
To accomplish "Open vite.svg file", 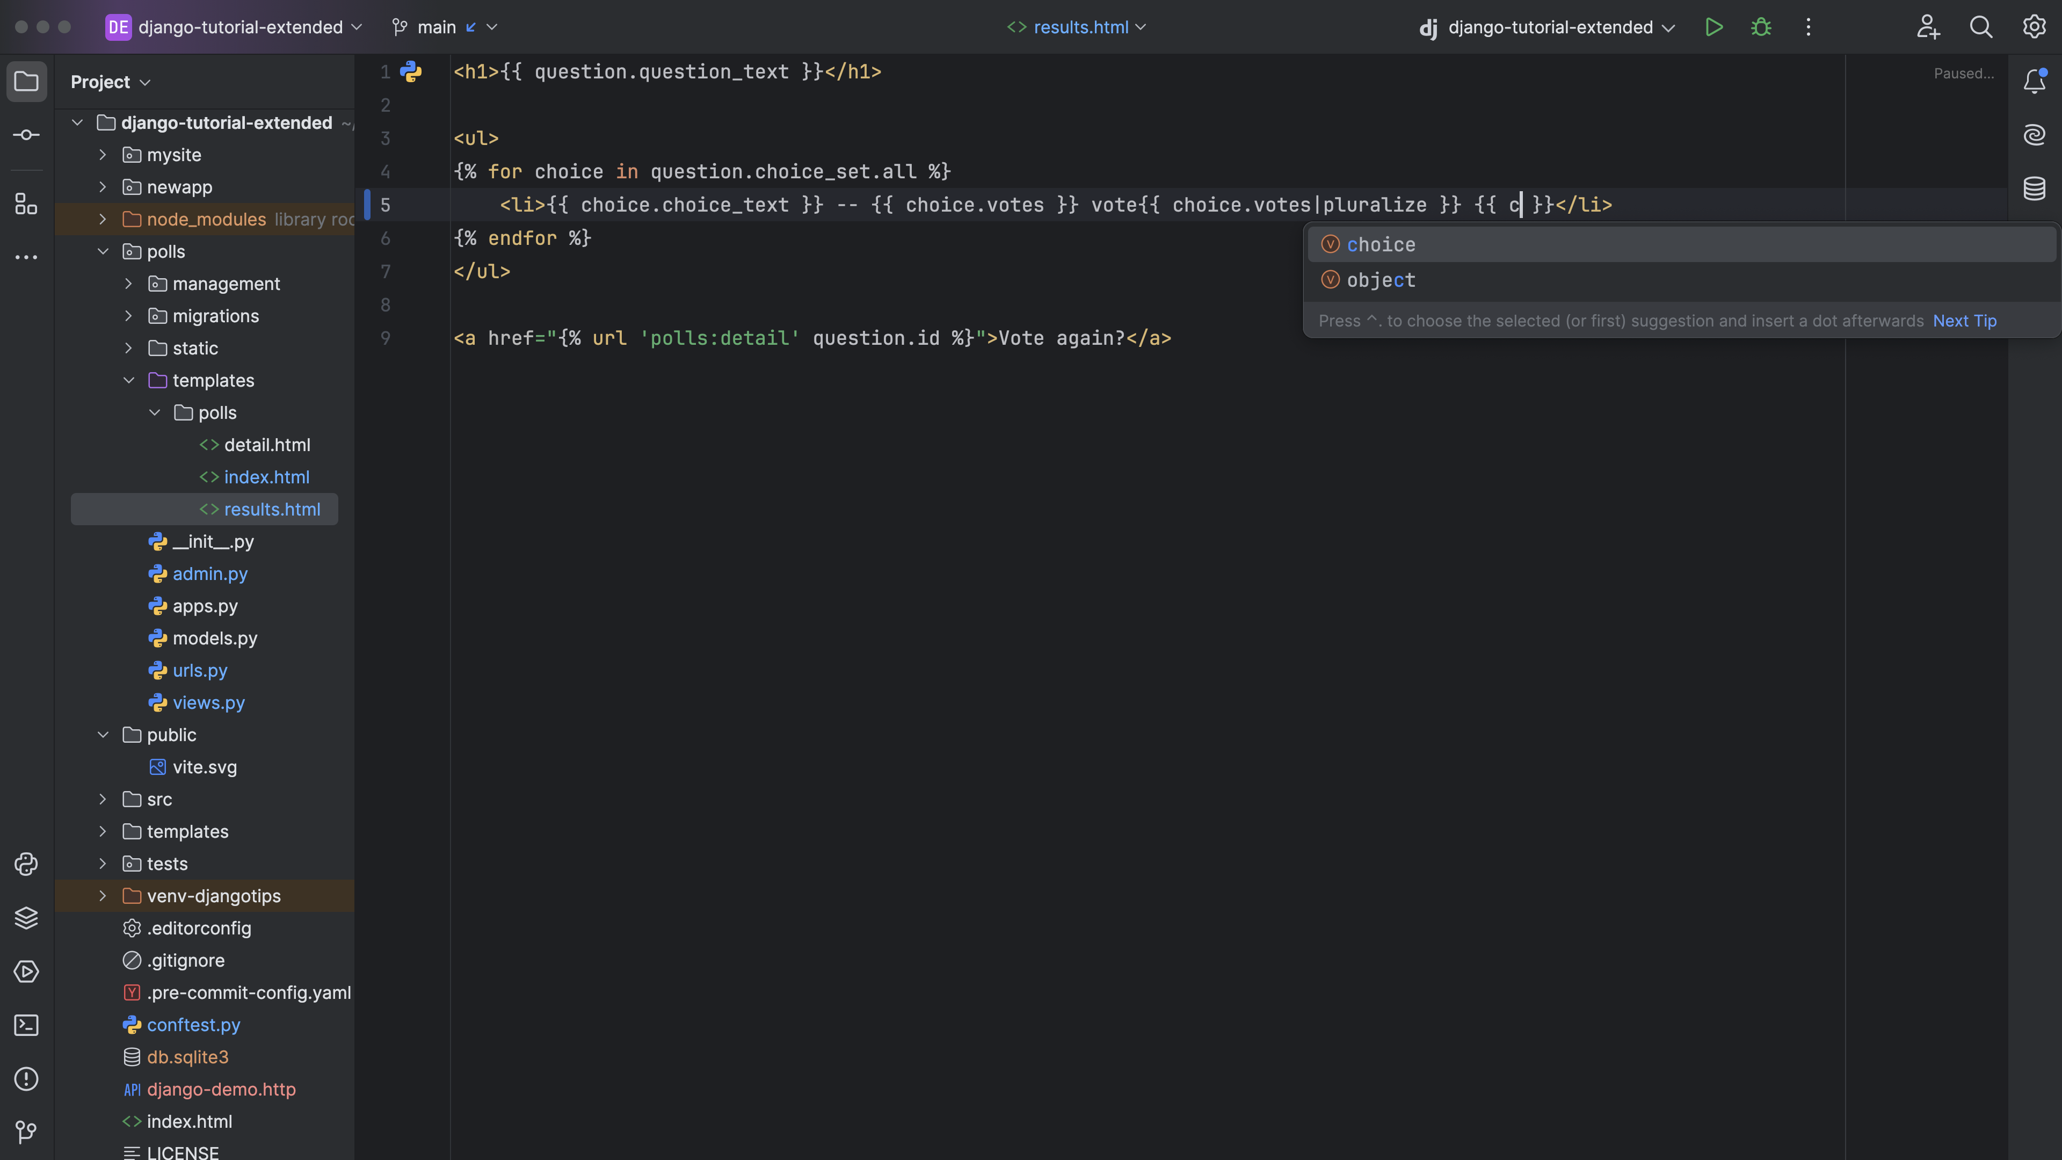I will (204, 767).
